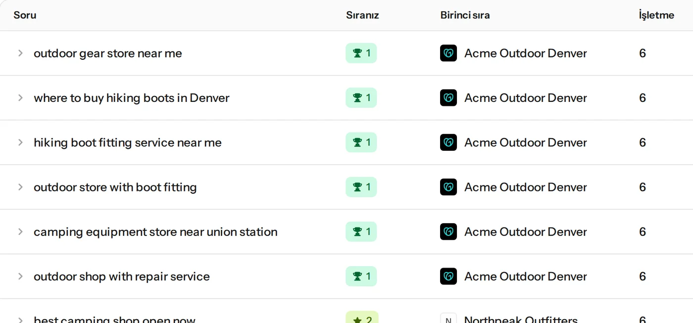This screenshot has height=323, width=693.
Task: Click business count 6 for 'hiking boot fitting service near me'
Action: point(643,142)
